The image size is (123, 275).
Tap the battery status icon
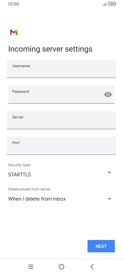(x=112, y=4)
